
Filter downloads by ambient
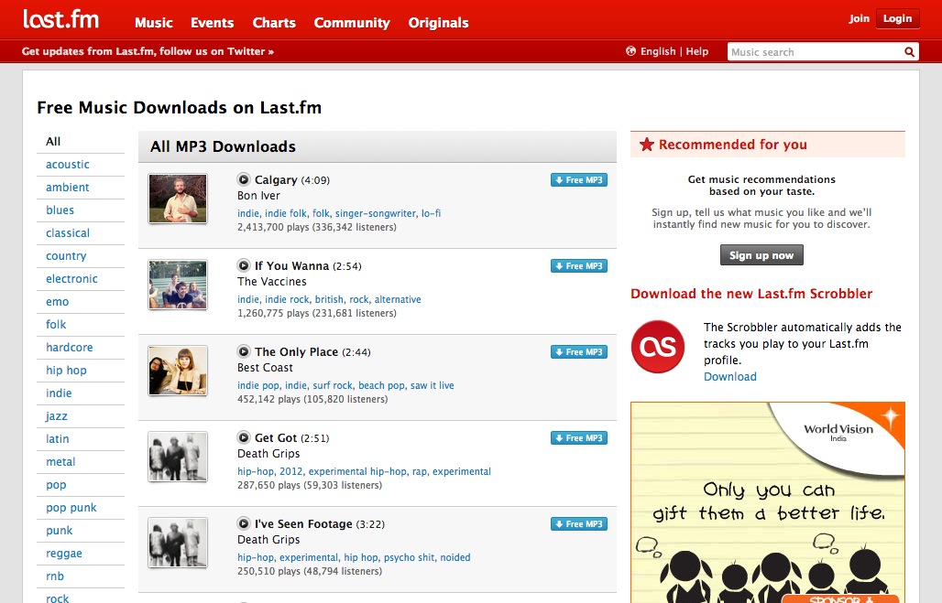click(x=67, y=188)
